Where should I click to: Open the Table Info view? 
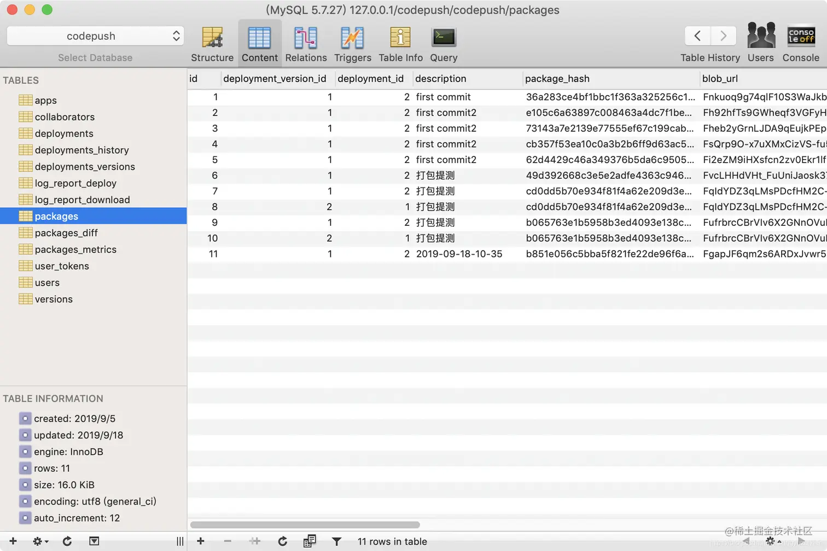pyautogui.click(x=400, y=44)
